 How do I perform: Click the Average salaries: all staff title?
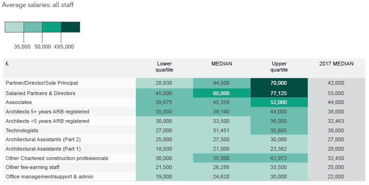tap(38, 5)
